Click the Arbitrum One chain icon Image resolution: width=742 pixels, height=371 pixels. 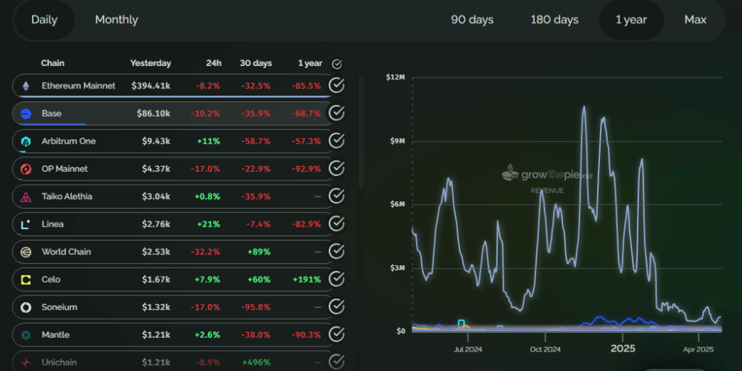click(26, 141)
